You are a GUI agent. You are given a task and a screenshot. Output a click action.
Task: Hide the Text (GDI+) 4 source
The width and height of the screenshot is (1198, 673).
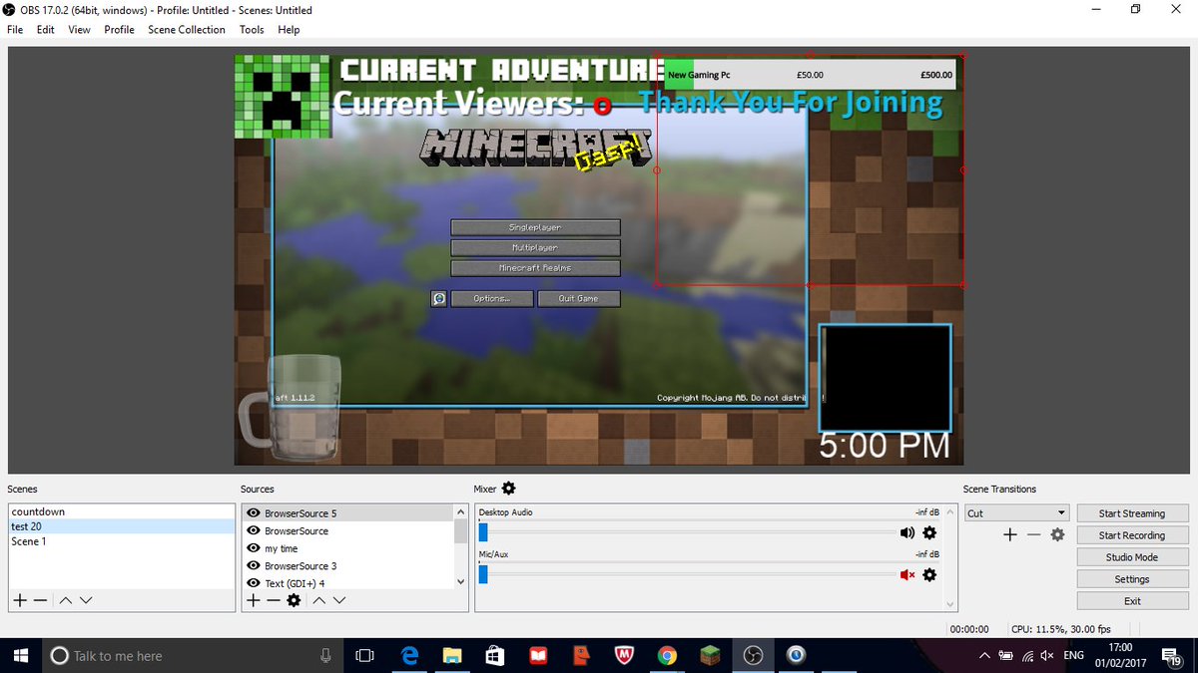[254, 583]
